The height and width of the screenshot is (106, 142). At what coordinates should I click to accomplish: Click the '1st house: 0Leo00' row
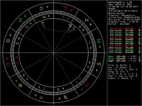coord(122,28)
